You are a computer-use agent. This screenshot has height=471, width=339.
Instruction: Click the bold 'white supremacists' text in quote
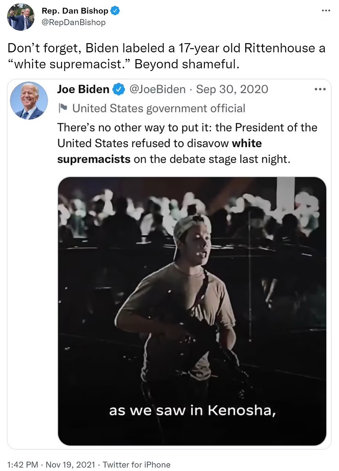tap(94, 159)
